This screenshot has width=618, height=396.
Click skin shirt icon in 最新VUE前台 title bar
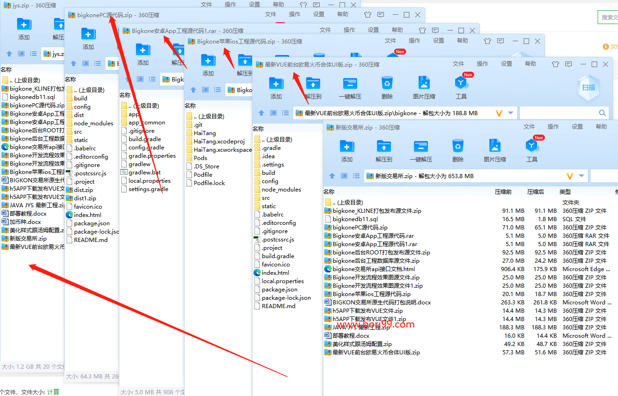pos(556,64)
